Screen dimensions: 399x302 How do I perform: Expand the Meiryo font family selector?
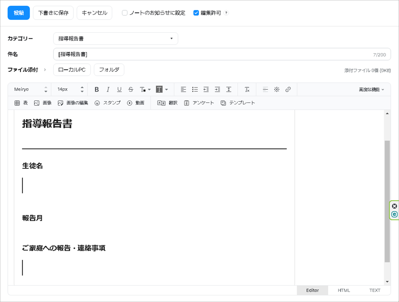pyautogui.click(x=30, y=89)
